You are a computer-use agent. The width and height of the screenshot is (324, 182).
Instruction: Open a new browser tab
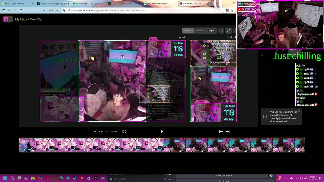(x=216, y=4)
